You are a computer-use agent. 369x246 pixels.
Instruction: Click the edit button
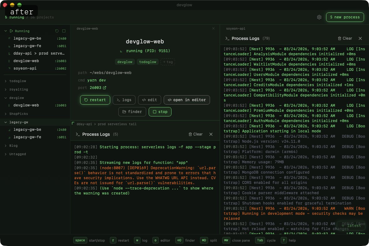tap(149, 100)
